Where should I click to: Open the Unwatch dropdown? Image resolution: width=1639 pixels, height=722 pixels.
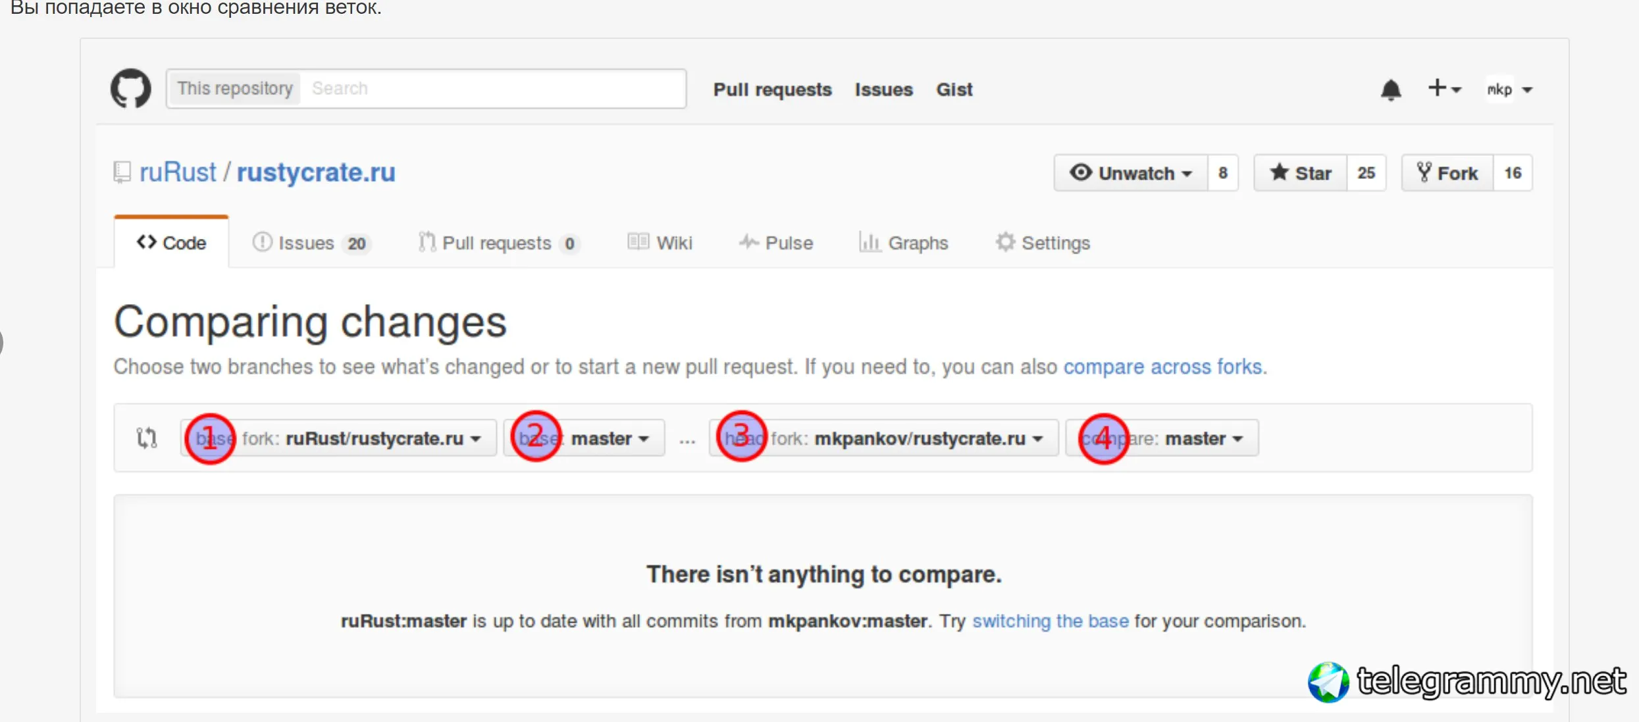pos(1131,173)
